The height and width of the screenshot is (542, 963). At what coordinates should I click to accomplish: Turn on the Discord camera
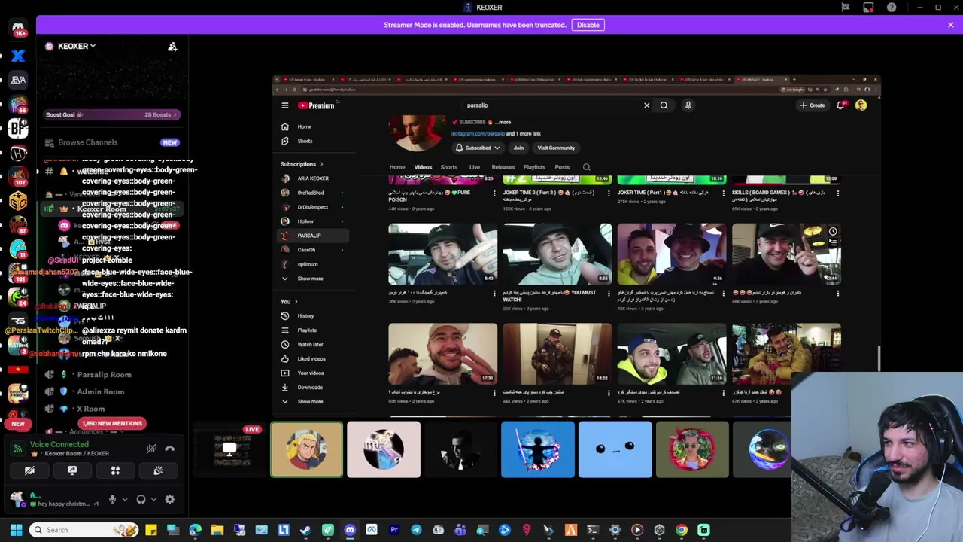[29, 470]
